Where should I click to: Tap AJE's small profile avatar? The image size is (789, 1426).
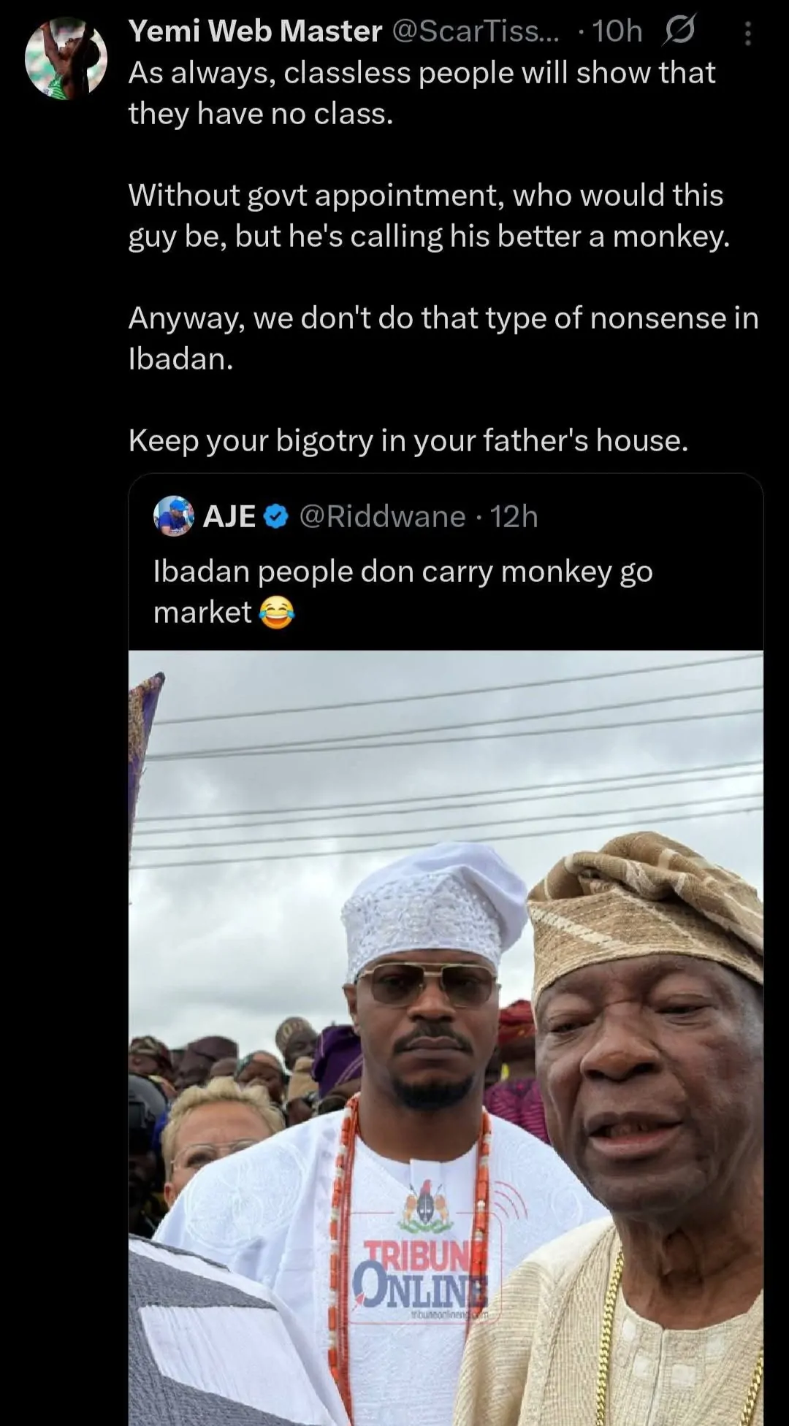[173, 516]
